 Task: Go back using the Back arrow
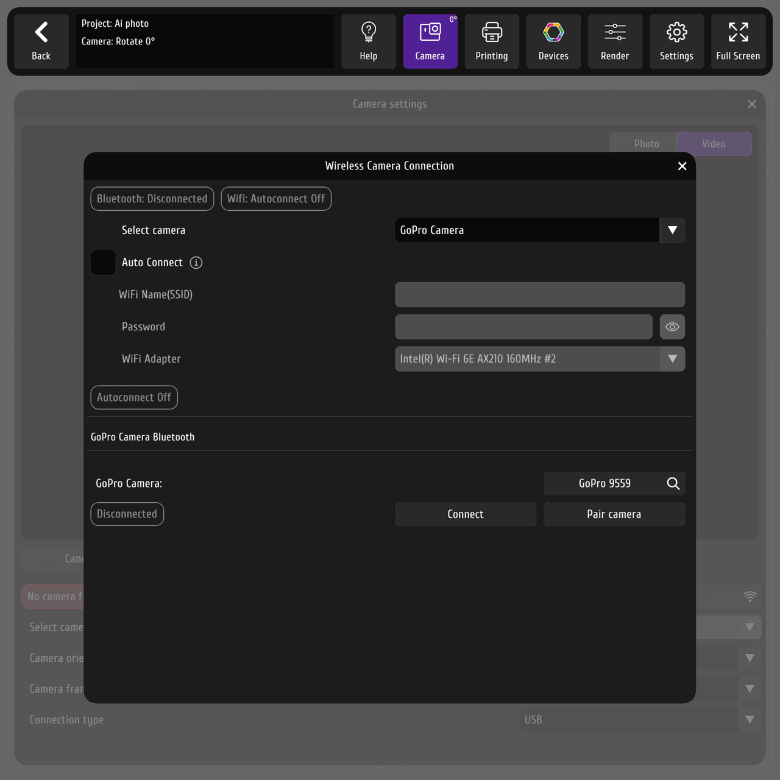point(41,41)
